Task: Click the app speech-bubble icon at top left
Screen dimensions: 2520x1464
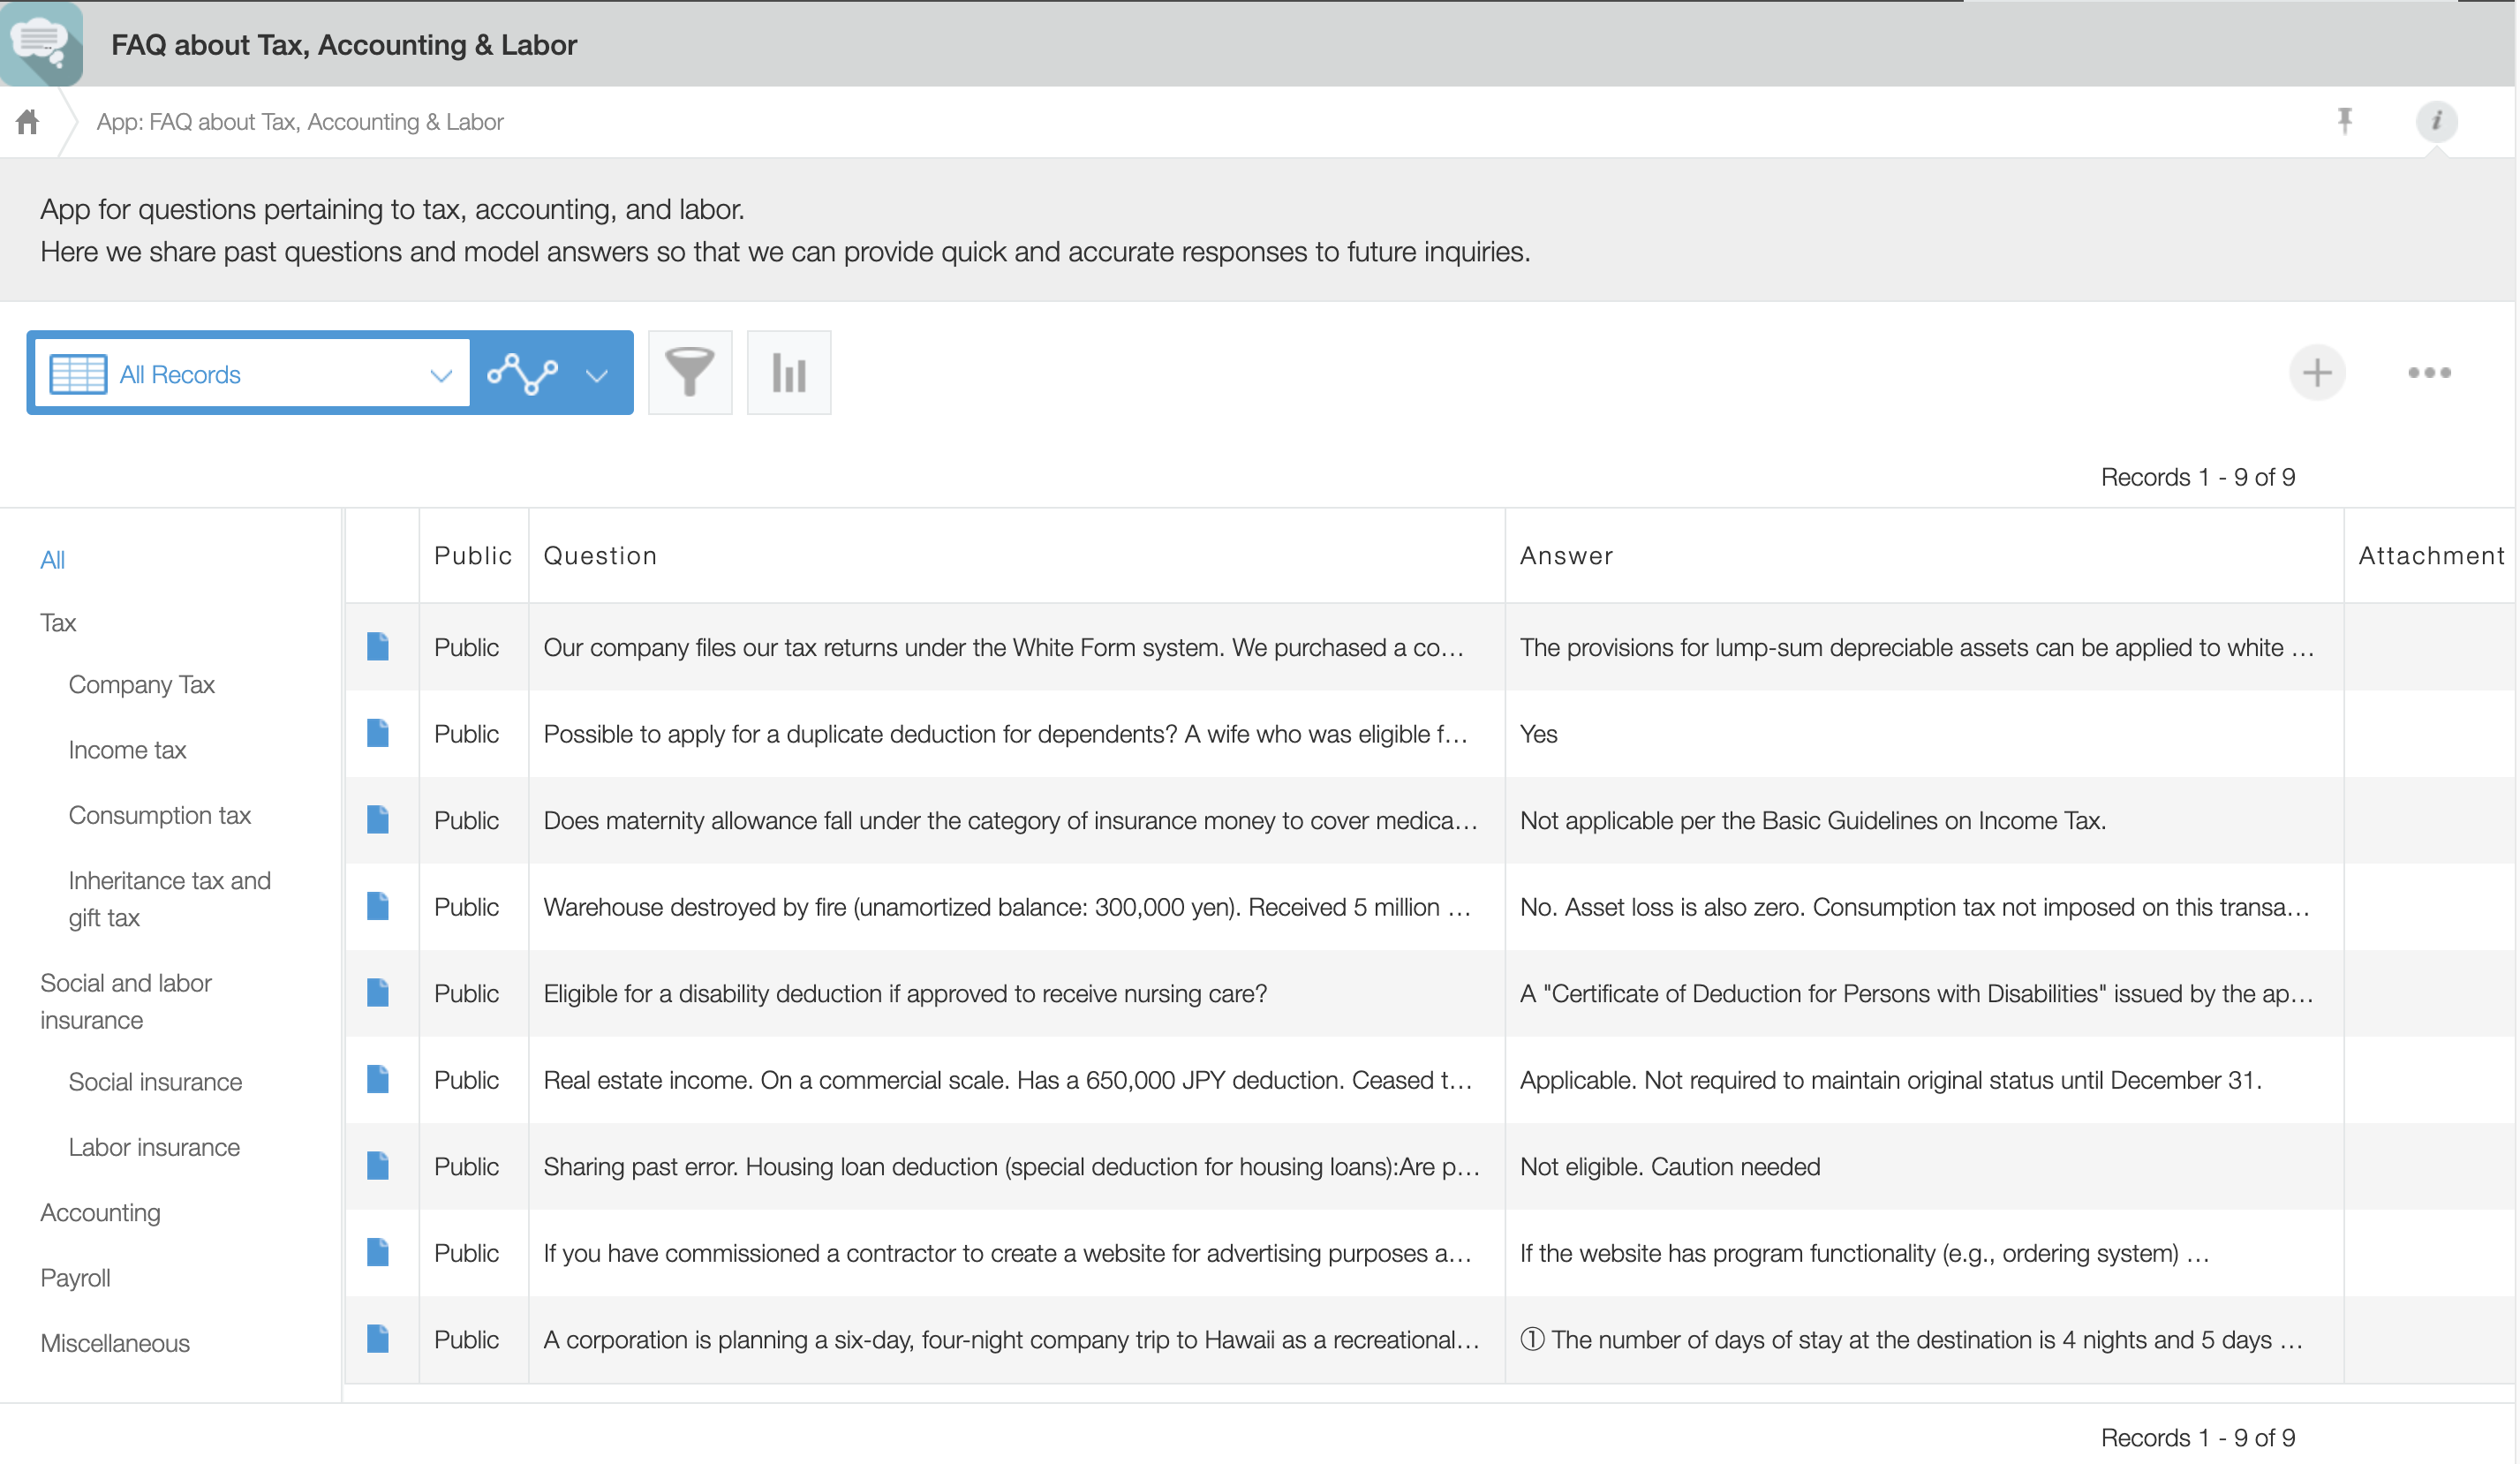Action: [41, 43]
